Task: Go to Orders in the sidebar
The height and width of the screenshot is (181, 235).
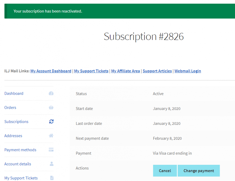Action: (x=10, y=107)
